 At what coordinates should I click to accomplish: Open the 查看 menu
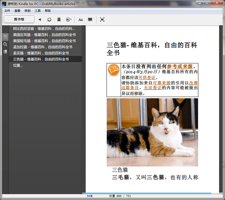(17, 11)
